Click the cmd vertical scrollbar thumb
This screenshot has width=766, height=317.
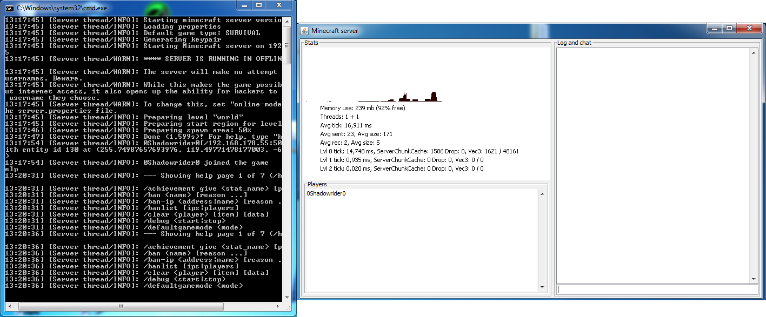click(x=288, y=44)
